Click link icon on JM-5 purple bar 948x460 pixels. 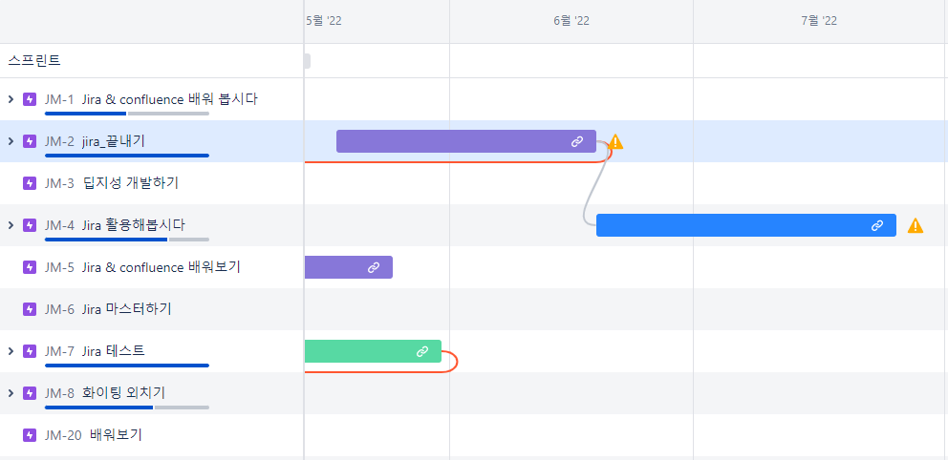tap(374, 267)
